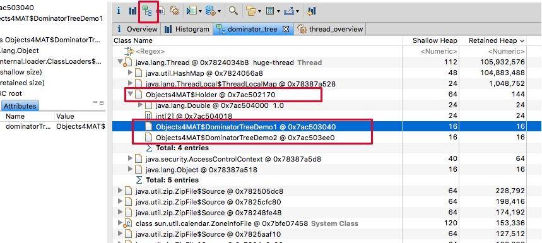This screenshot has height=243, width=542.
Task: Open the thread overview gear icon
Action: [175, 11]
